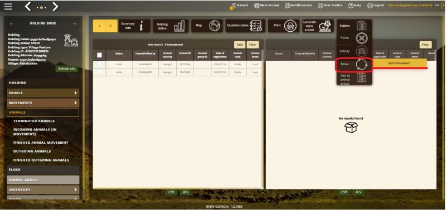
Task: Export right table as .XLS
Action: coord(358,192)
